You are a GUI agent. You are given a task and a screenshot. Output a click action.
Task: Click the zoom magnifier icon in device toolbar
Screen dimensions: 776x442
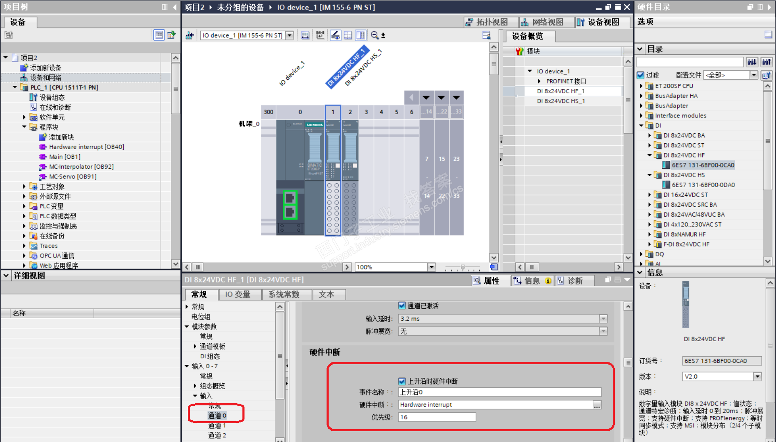point(374,35)
